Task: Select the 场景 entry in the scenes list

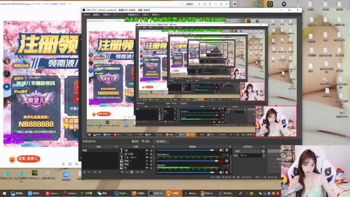Action: tap(100, 151)
